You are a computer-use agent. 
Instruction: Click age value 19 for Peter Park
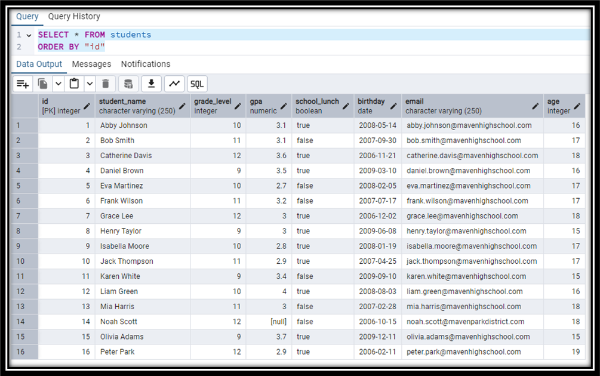(x=564, y=352)
